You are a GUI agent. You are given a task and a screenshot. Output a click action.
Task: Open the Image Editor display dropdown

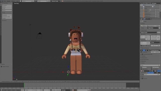pyautogui.click(x=153, y=28)
